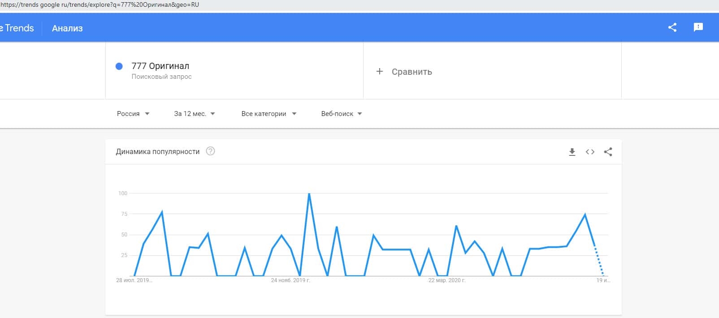719x318 pixels.
Task: Open the help icon next to Динамика популярности
Action: [x=210, y=151]
